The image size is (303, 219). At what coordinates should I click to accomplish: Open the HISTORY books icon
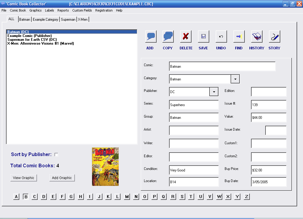pos(257,37)
